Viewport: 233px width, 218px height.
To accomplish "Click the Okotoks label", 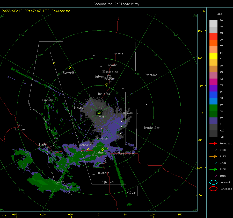I will pyautogui.click(x=104, y=173).
